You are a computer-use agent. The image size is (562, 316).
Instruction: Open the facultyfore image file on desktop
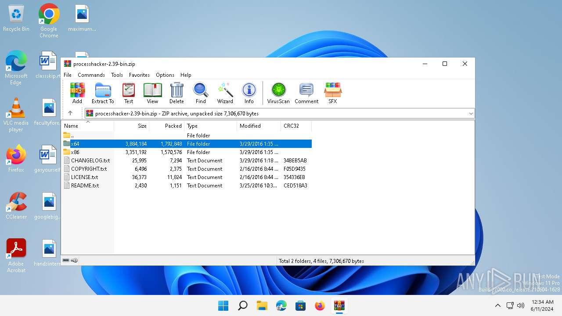coord(49,112)
